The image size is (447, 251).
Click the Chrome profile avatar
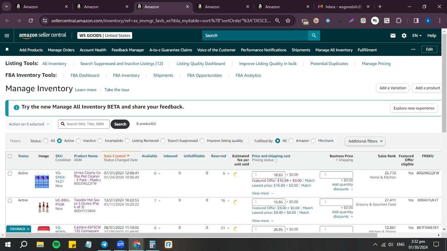tap(428, 21)
